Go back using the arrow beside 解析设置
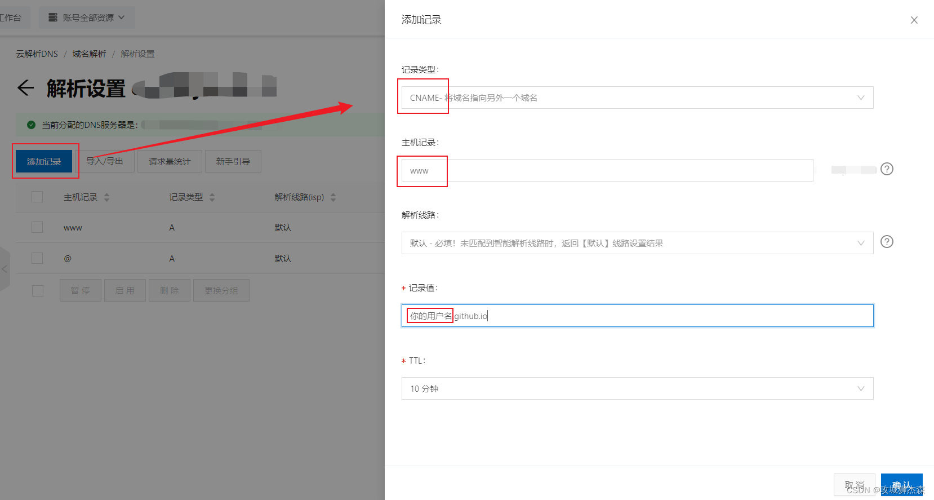The width and height of the screenshot is (934, 500). click(x=25, y=88)
